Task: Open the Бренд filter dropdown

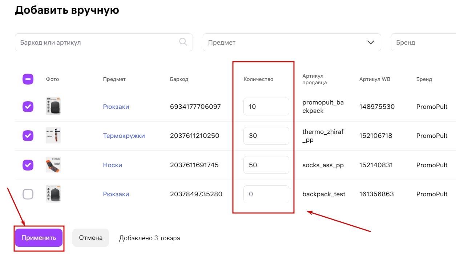Action: point(423,42)
